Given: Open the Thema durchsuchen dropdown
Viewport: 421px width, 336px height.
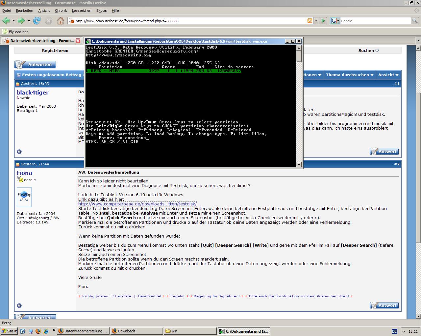Looking at the screenshot, I should point(350,75).
